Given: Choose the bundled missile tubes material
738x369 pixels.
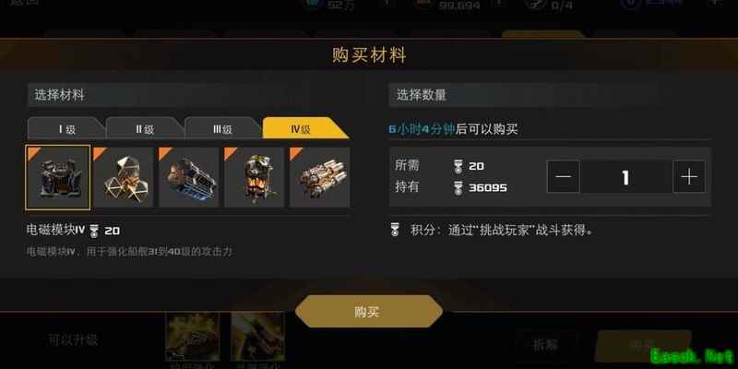Looking at the screenshot, I should tap(319, 177).
